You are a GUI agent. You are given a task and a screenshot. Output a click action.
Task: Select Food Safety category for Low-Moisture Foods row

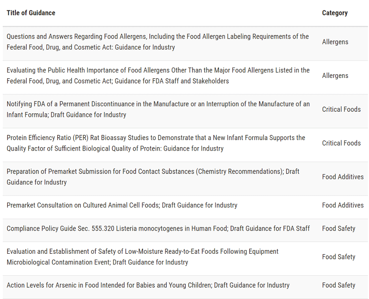click(x=339, y=257)
